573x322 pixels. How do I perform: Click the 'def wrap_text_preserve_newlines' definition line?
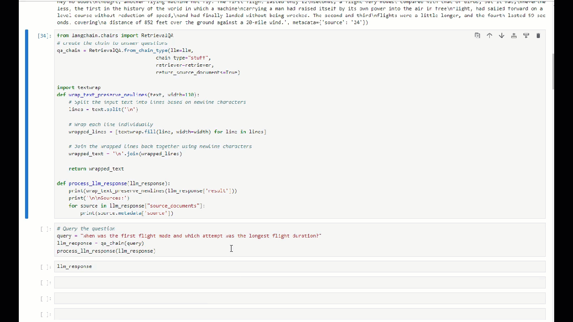point(128,95)
